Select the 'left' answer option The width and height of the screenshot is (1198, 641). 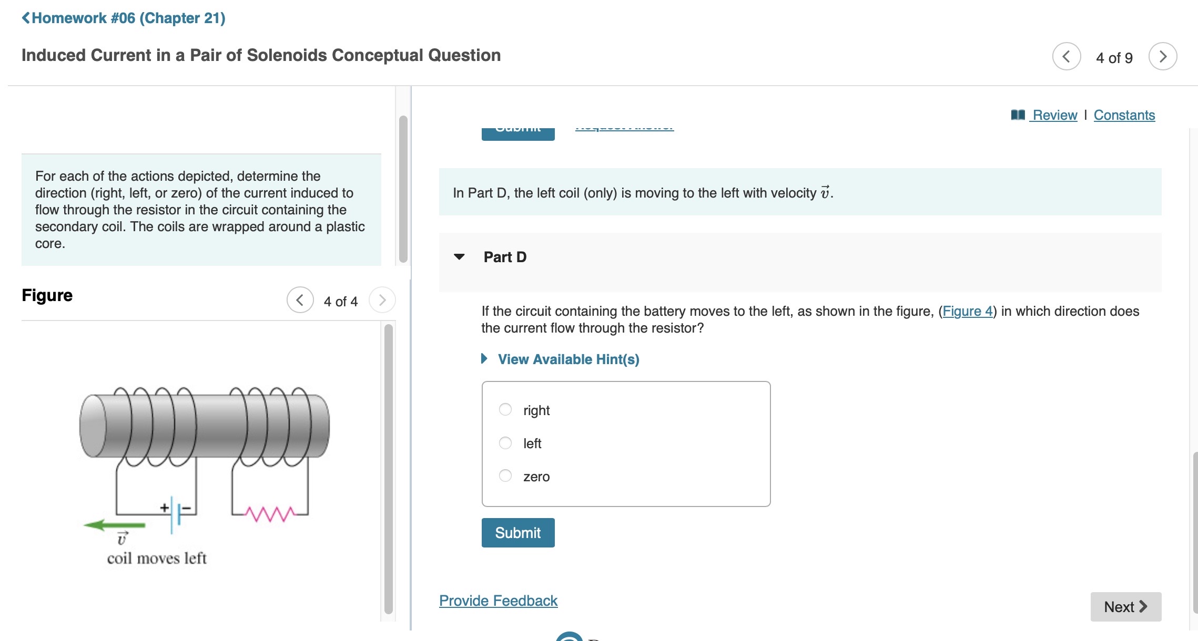pyautogui.click(x=505, y=443)
